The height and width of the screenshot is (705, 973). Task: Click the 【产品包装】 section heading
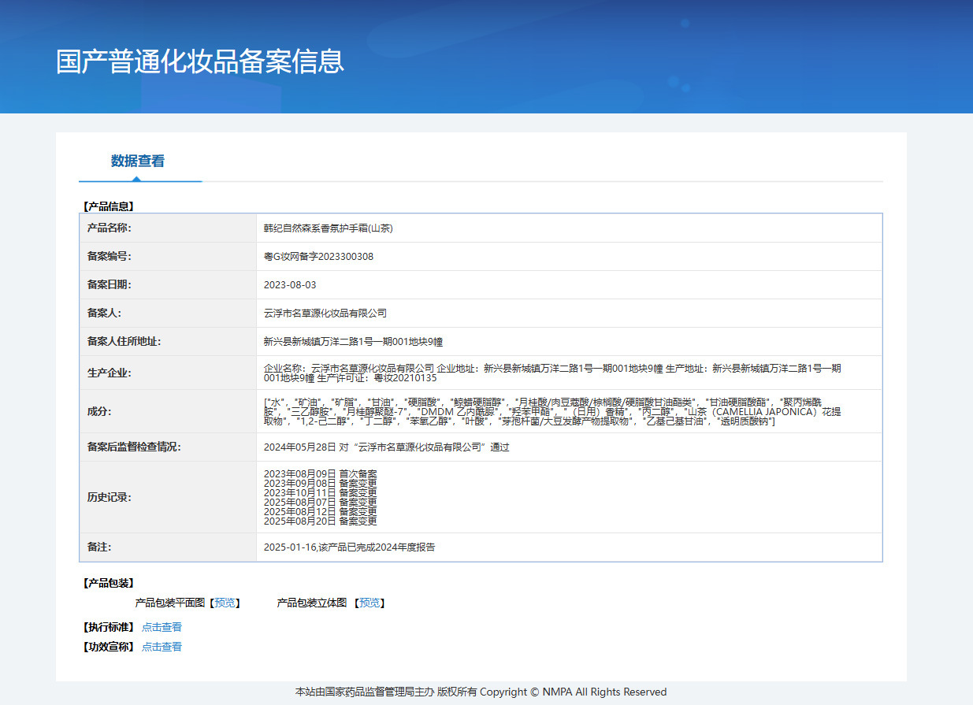point(109,583)
